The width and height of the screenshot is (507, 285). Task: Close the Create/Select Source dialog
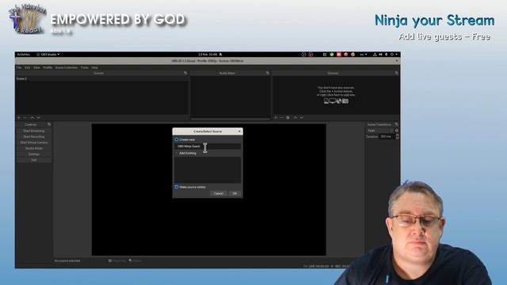tap(239, 131)
